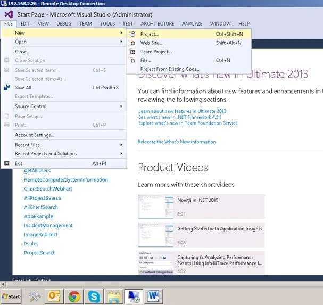
Task: Expand the Source Control submenu
Action: 70,106
